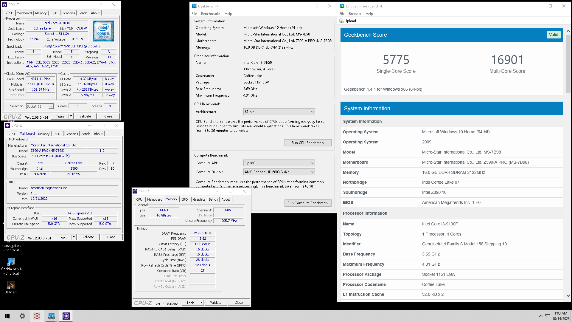Click the Upload icon in Geekbench results
The image size is (572, 322).
[x=341, y=21]
